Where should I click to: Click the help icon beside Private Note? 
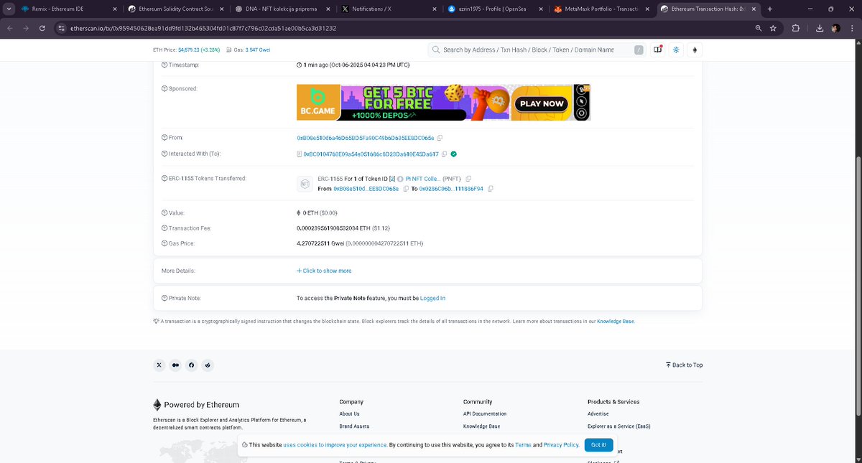(164, 298)
